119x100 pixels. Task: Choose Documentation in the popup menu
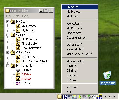coord(80,37)
